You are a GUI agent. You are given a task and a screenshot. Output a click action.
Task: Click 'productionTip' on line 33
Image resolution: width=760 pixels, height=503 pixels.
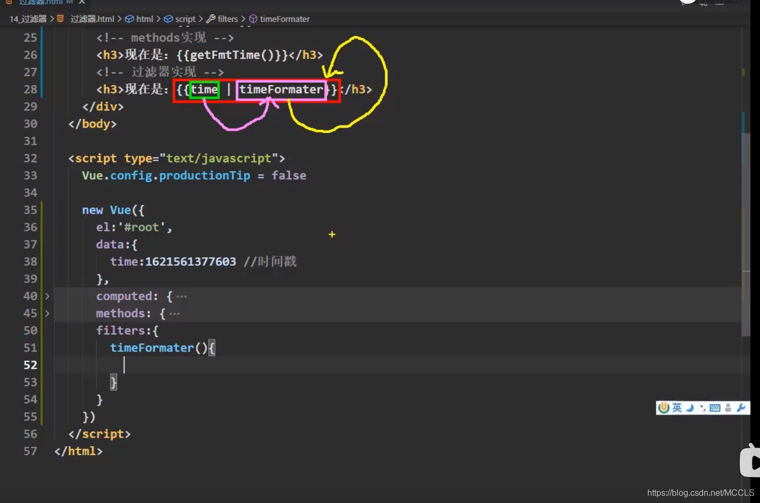205,175
